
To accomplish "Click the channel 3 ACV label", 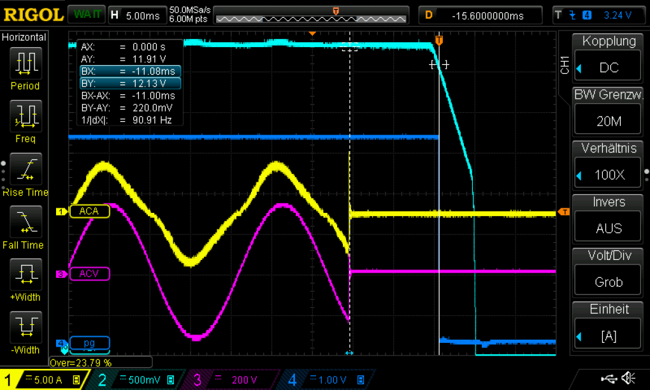I will (90, 273).
